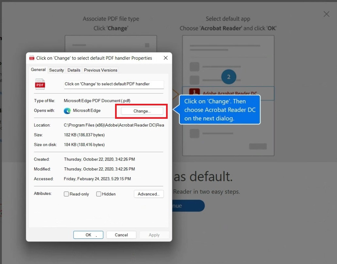Click the file name input field
The height and width of the screenshot is (264, 337).
(x=114, y=84)
